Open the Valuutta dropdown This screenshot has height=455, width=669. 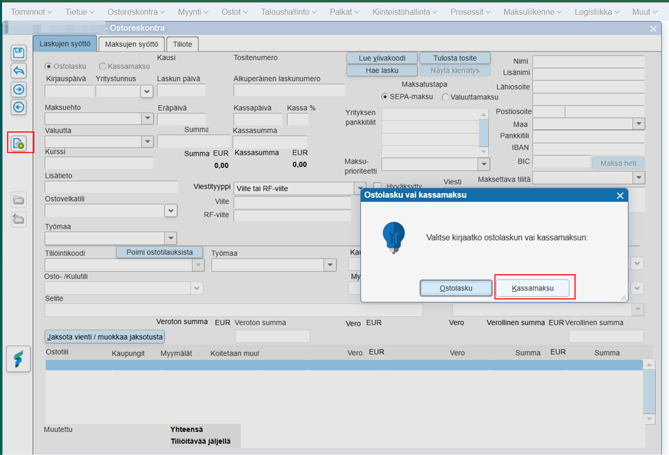click(148, 141)
